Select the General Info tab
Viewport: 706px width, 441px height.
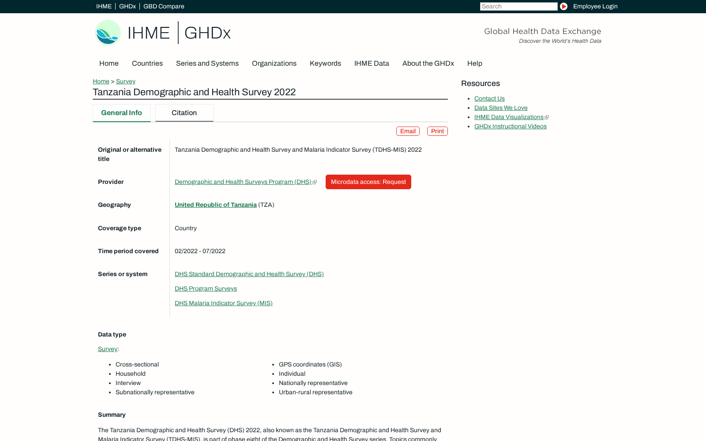(122, 113)
